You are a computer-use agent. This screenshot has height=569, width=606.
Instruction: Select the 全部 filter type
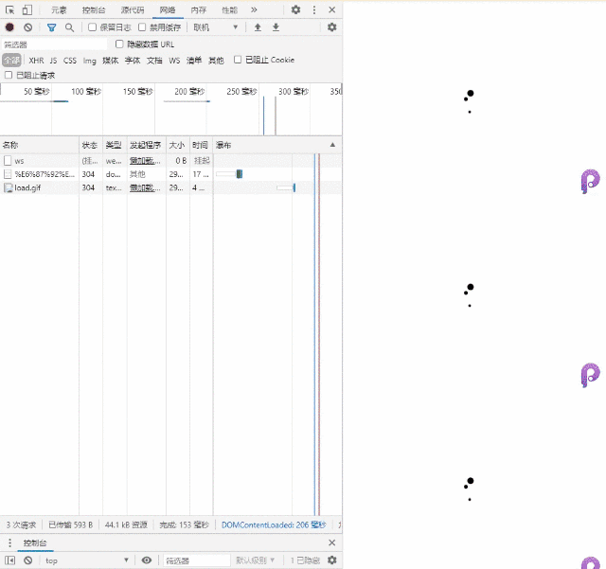click(11, 61)
